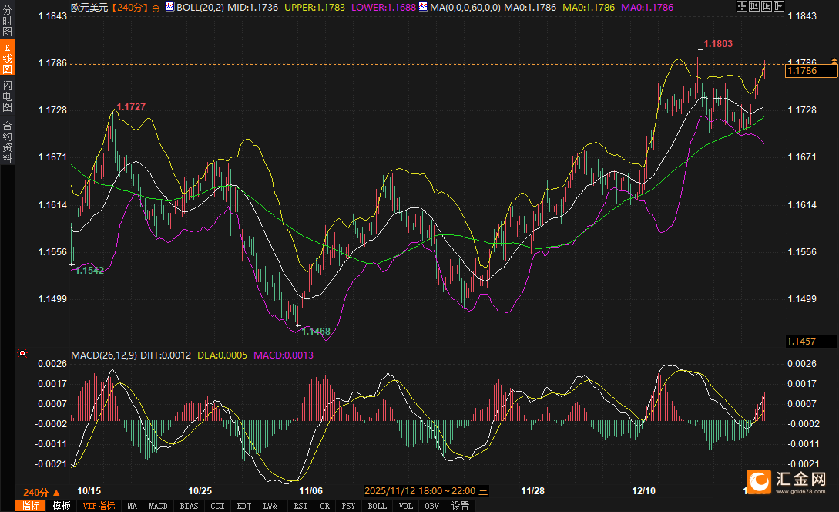
Task: Open the date range menu 2025/11/12
Action: 426,490
